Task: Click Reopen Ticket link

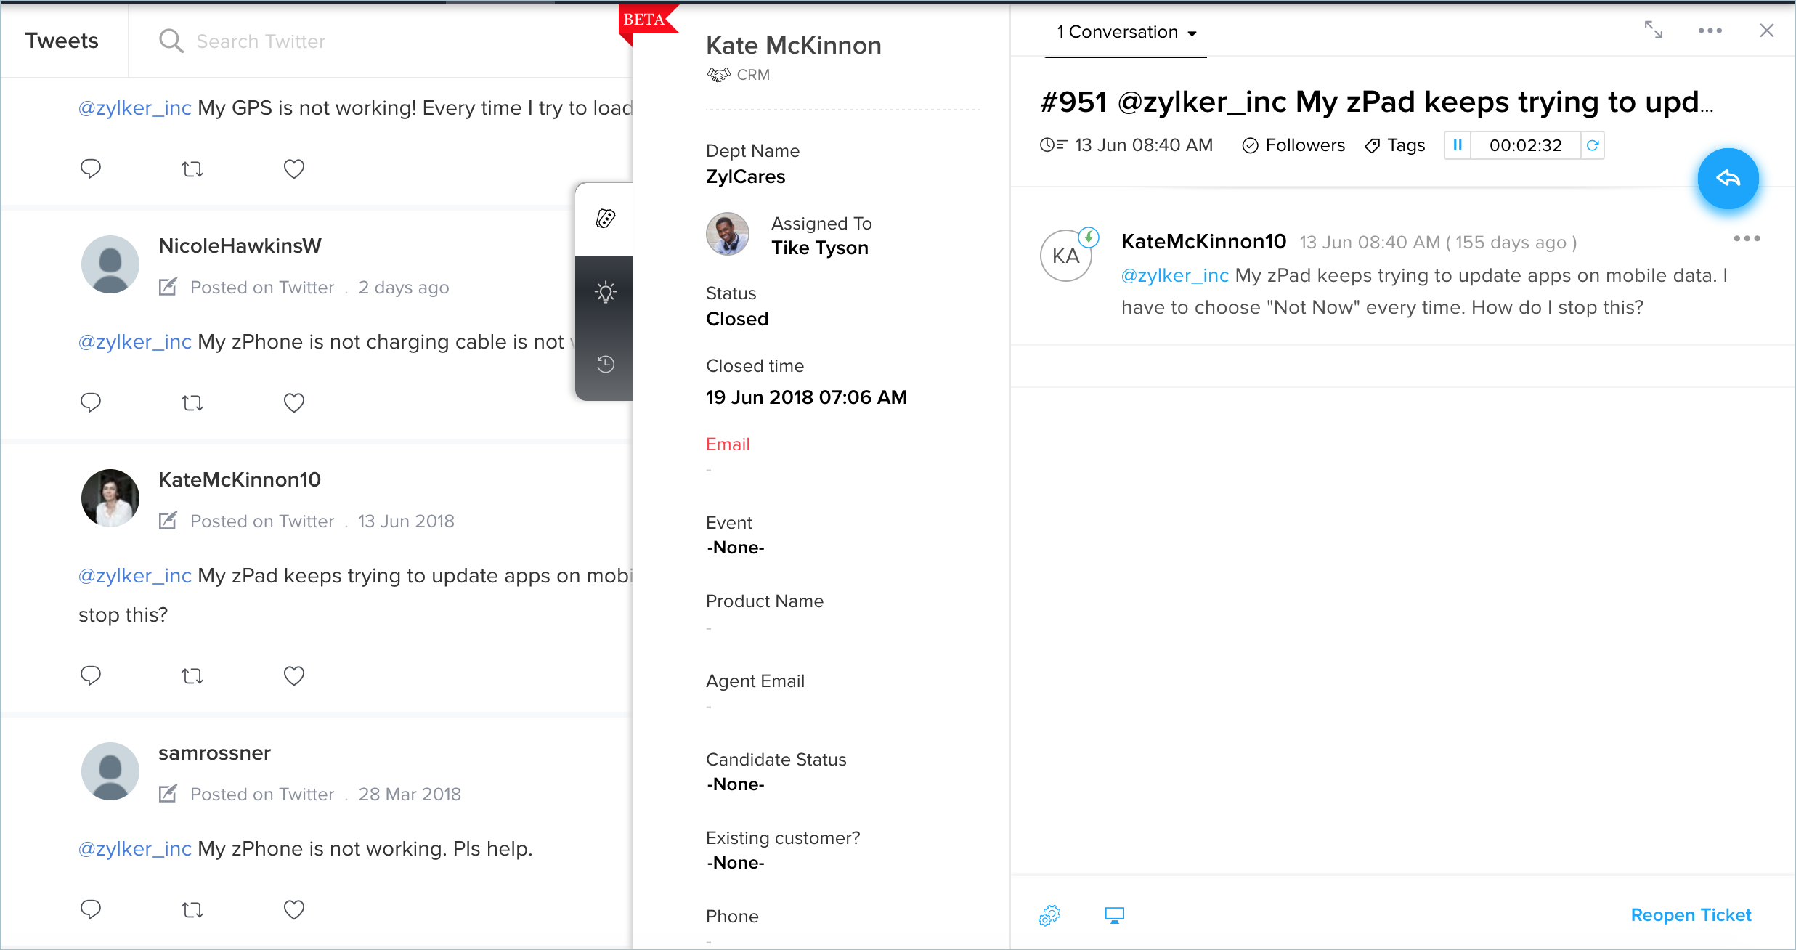Action: tap(1691, 915)
